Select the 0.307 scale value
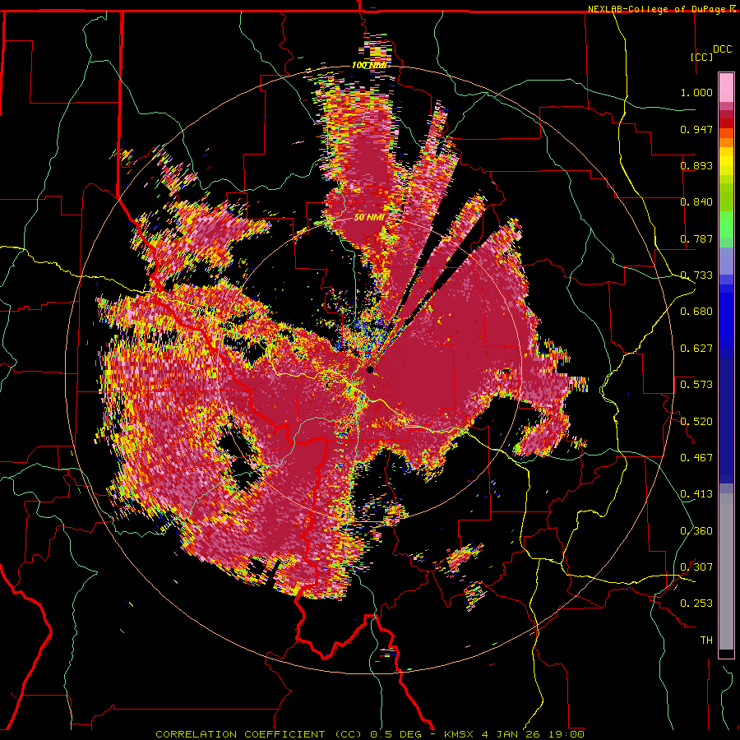 point(696,567)
